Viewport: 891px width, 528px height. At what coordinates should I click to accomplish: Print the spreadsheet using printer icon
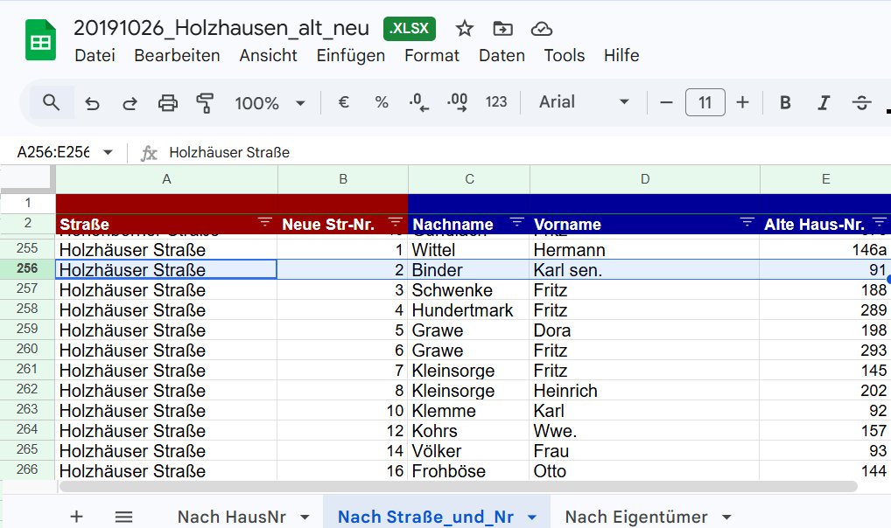pyautogui.click(x=167, y=103)
